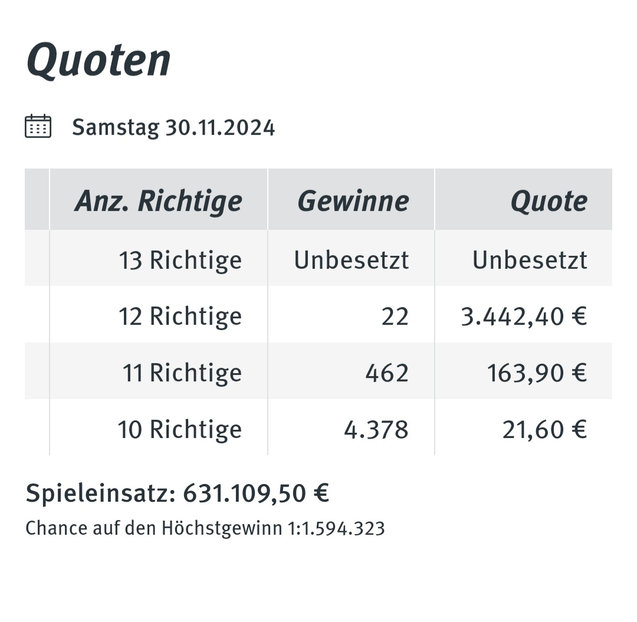Click the 462 winners cell
637x622 pixels.
click(387, 373)
